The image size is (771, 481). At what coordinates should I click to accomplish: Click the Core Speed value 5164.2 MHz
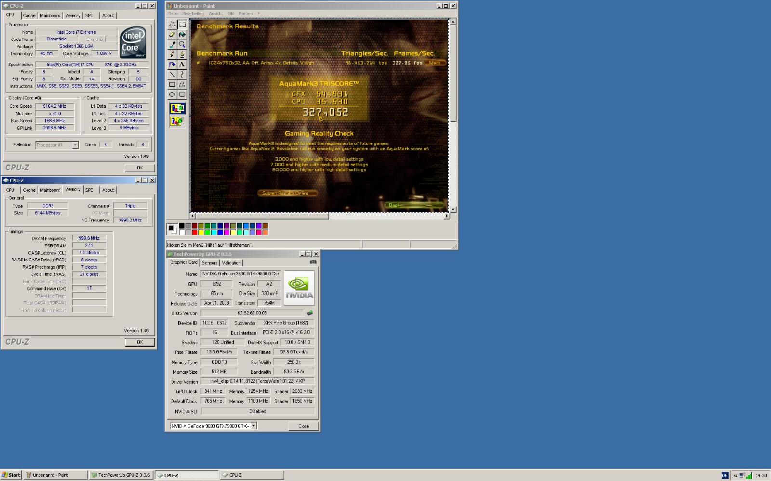coord(54,106)
